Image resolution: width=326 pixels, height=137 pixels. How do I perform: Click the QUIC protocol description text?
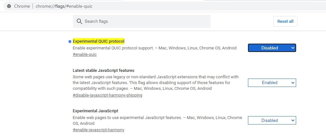(155, 48)
